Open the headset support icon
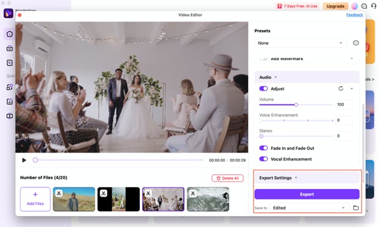The image size is (381, 227). (374, 6)
